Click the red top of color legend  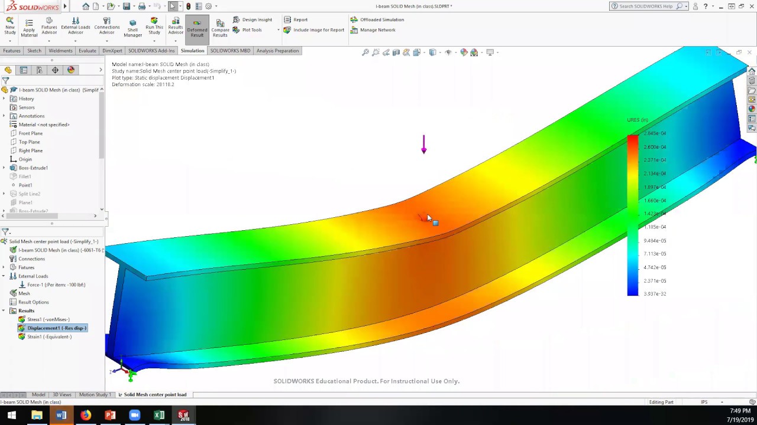(633, 139)
